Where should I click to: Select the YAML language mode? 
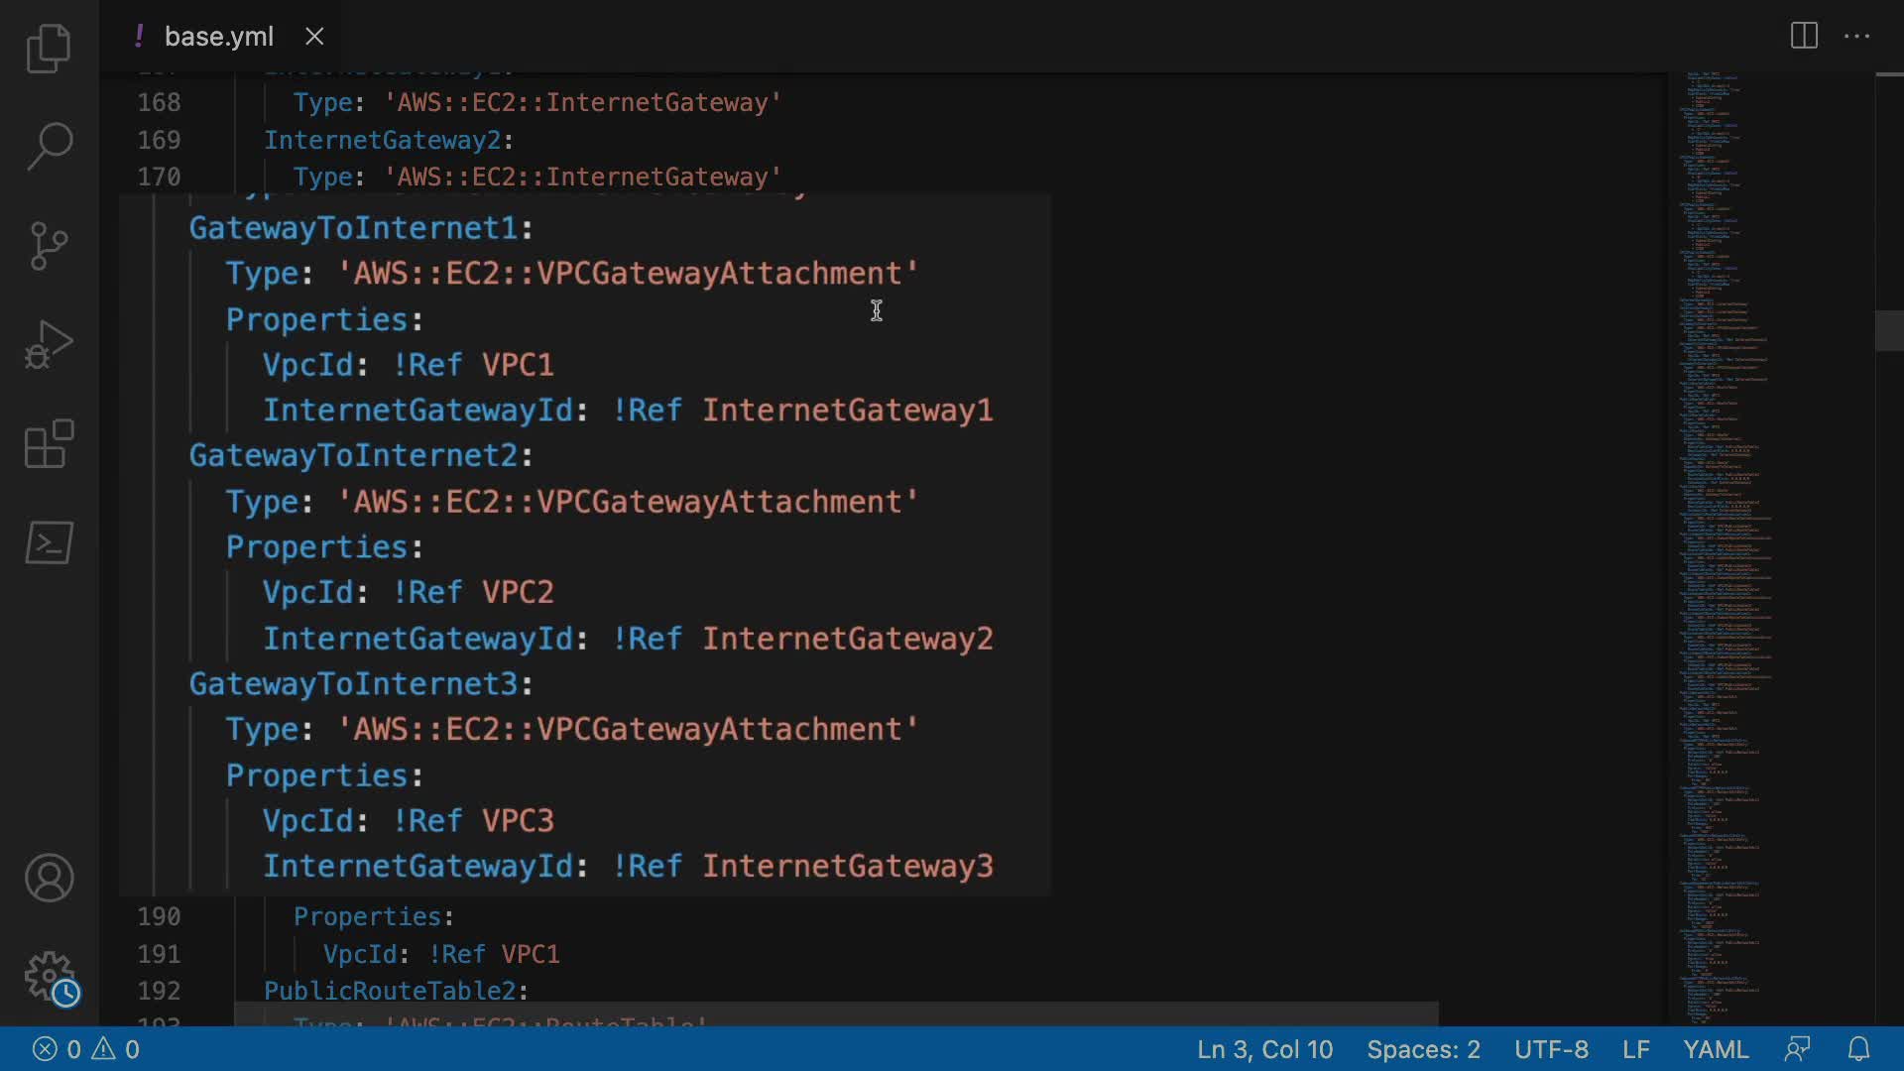coord(1716,1049)
